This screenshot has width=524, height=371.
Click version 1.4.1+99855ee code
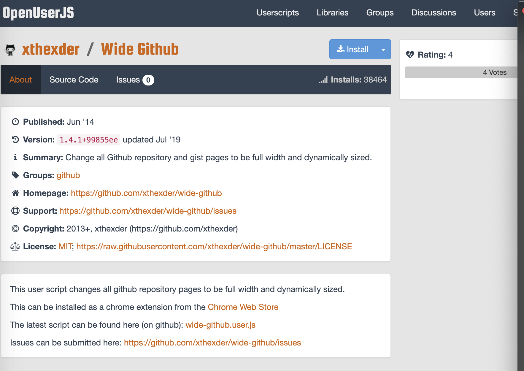pyautogui.click(x=89, y=139)
